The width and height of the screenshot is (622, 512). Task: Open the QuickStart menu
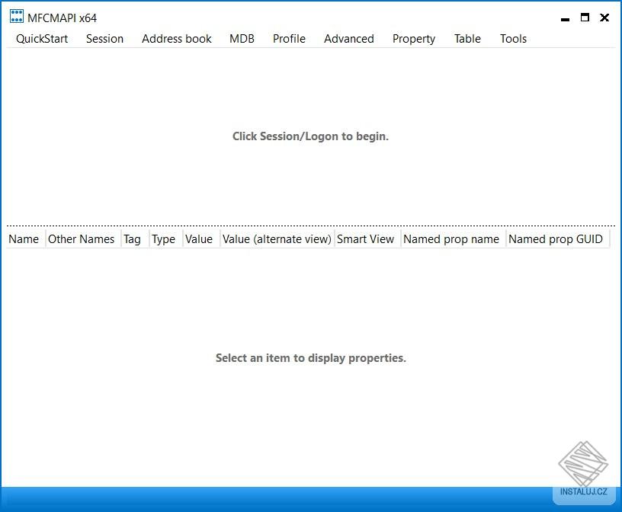42,38
